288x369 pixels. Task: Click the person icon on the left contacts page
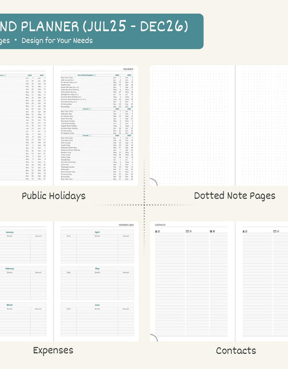click(157, 231)
